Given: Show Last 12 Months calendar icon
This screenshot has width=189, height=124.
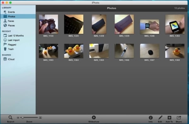Looking at the screenshot, I should 5,36.
